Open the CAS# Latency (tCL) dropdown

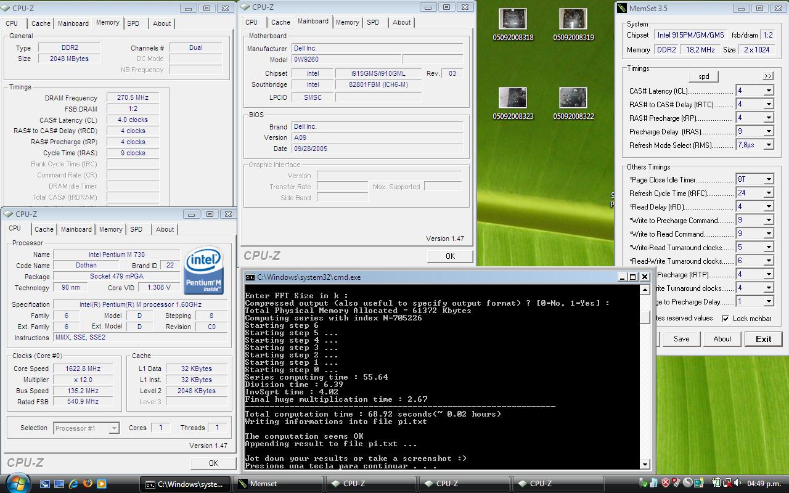(768, 91)
